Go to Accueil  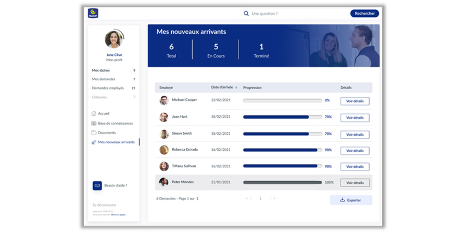click(x=104, y=114)
